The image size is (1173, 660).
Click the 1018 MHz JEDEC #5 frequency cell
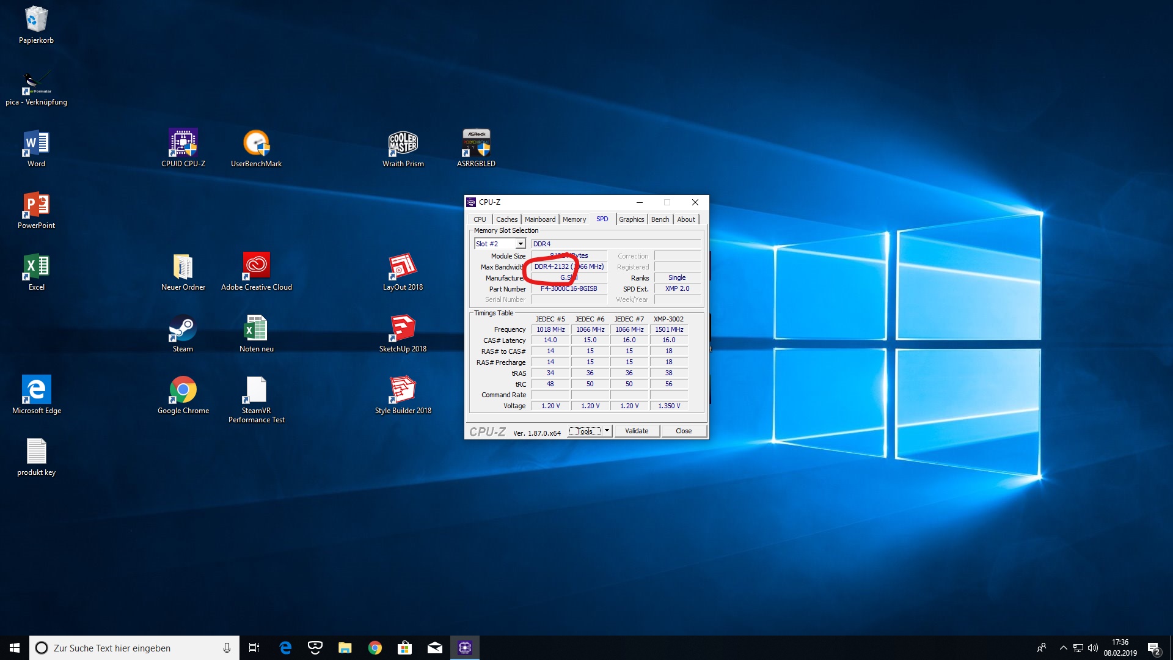[550, 329]
